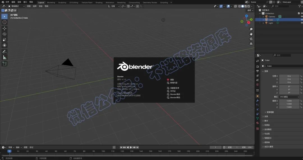Viewport: 303px width, 160px height.
Task: Toggle camera view icon in viewport
Action: pos(251,39)
